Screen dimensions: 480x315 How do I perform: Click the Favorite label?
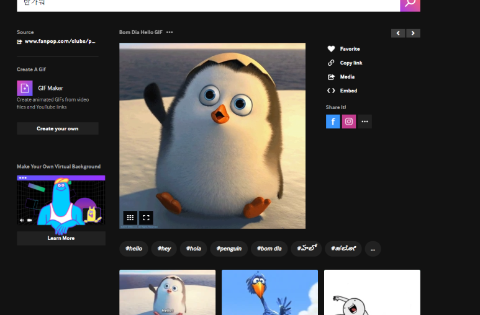(x=350, y=49)
